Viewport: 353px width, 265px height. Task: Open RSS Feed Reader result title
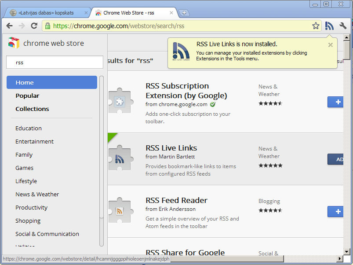pos(177,200)
